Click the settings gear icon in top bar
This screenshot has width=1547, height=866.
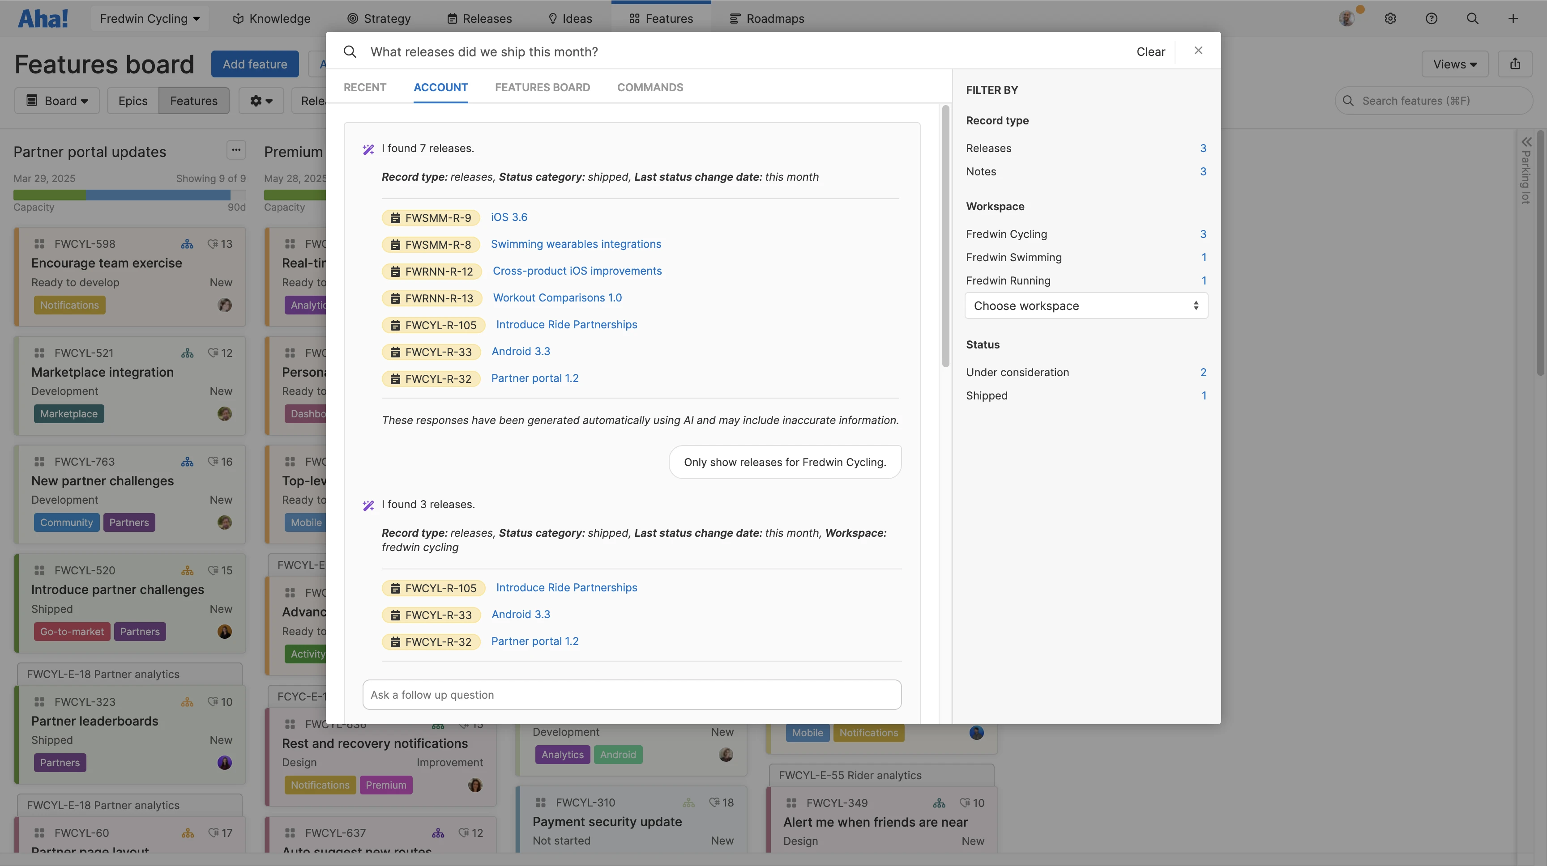[1390, 19]
